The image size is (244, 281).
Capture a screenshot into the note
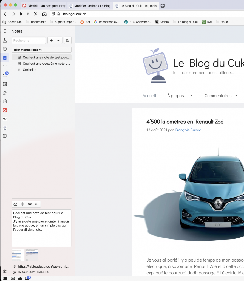pos(15,204)
